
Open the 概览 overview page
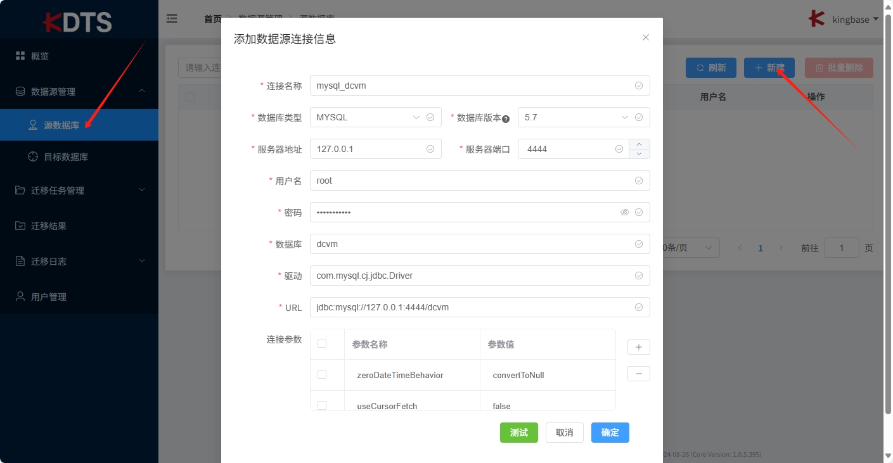pos(79,56)
